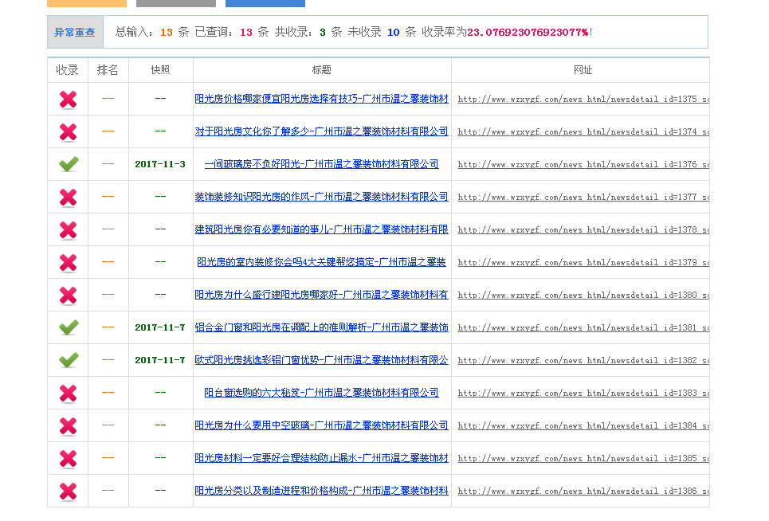Open the 一间玻璃房不负好阳光 title link
The height and width of the screenshot is (521, 769).
[x=321, y=164]
